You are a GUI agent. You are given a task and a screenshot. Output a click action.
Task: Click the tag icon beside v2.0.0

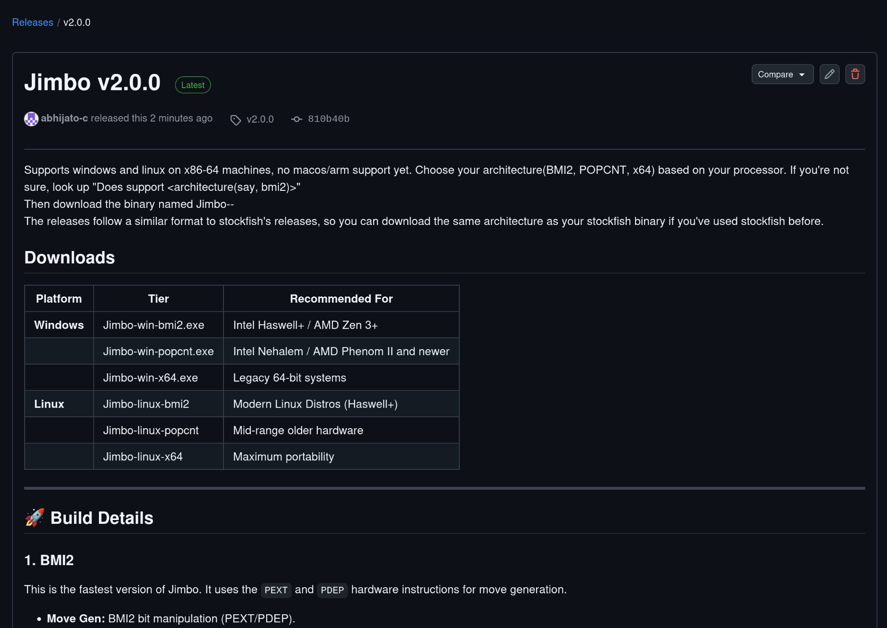[x=235, y=120]
